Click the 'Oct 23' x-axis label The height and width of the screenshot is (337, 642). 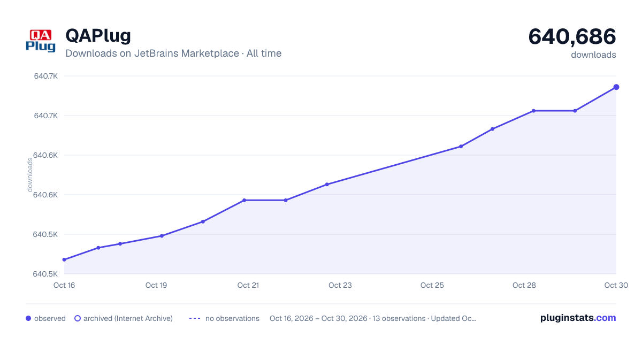(x=340, y=285)
